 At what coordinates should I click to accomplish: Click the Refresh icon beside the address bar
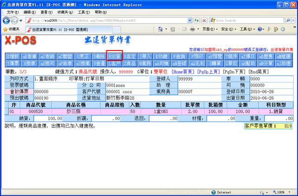(x=196, y=20)
